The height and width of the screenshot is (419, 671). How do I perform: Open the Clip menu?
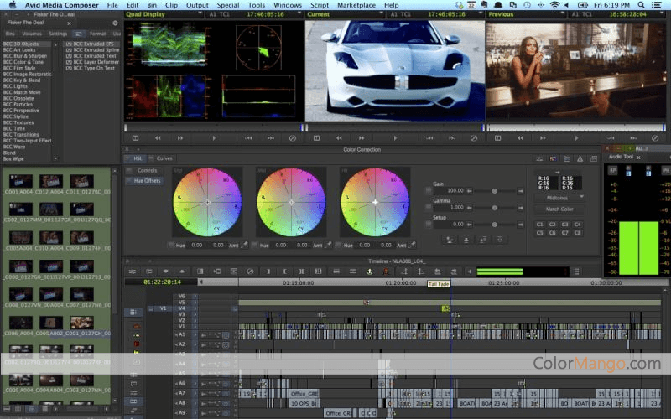[x=171, y=5]
